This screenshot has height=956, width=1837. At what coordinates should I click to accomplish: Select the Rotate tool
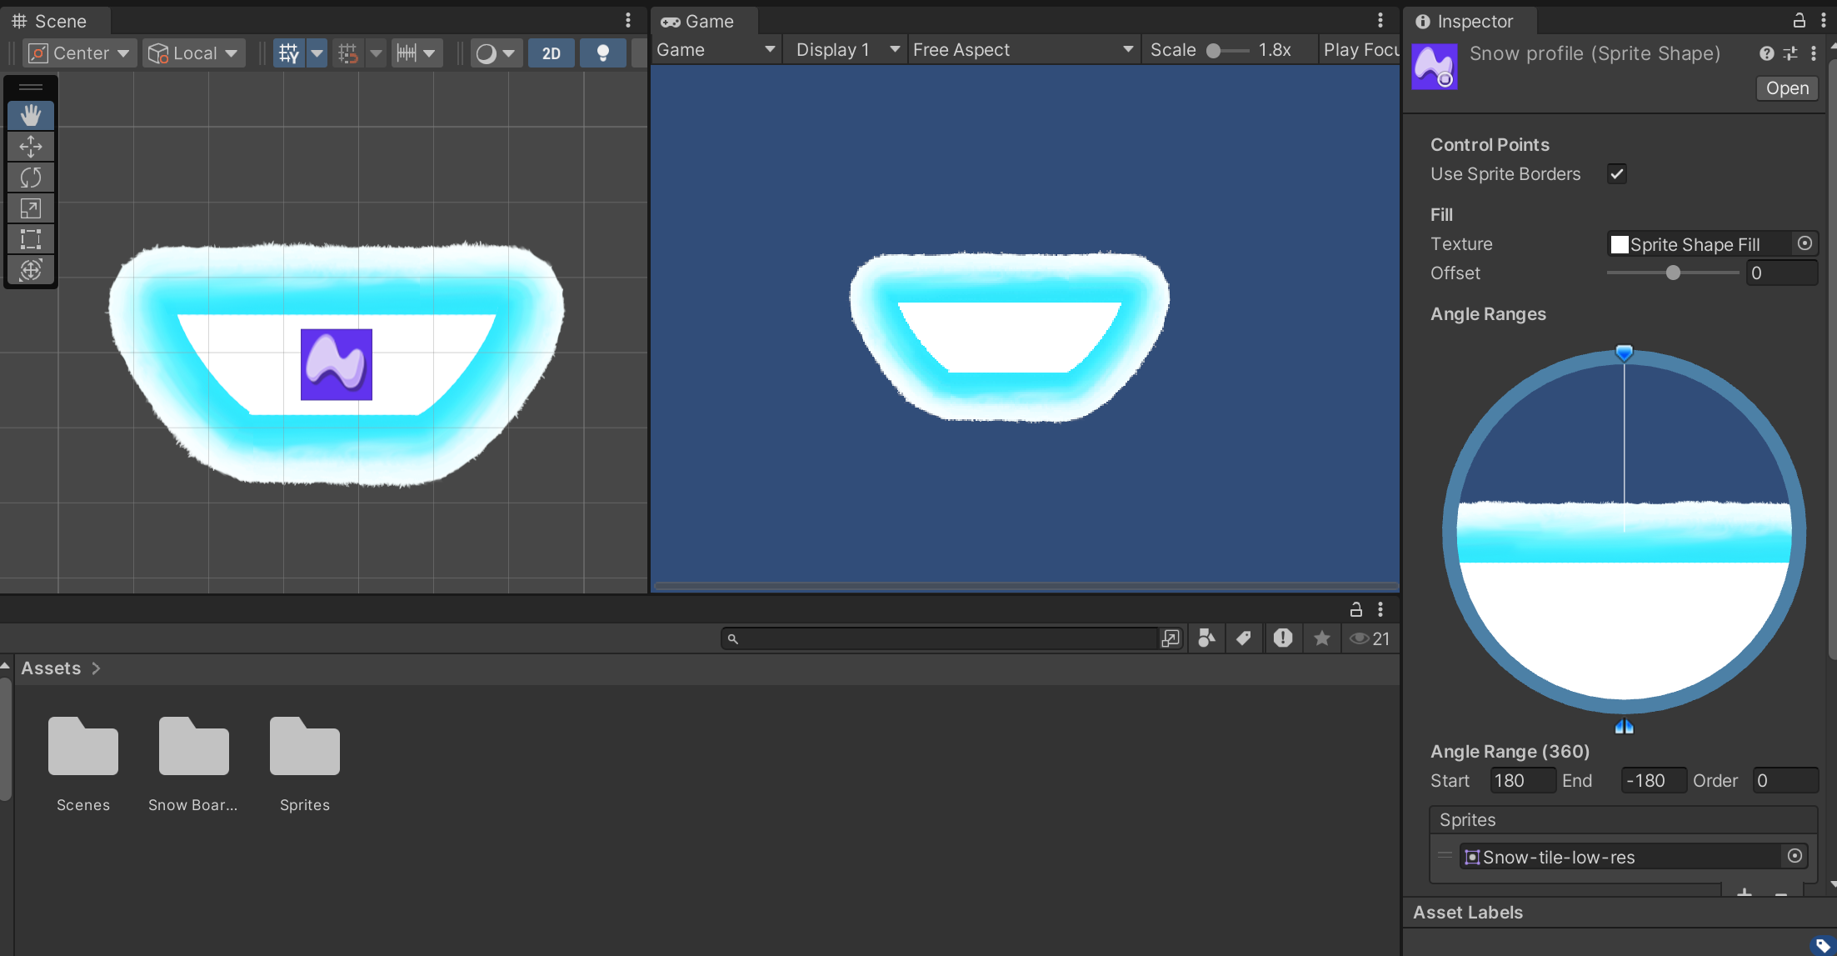31,178
